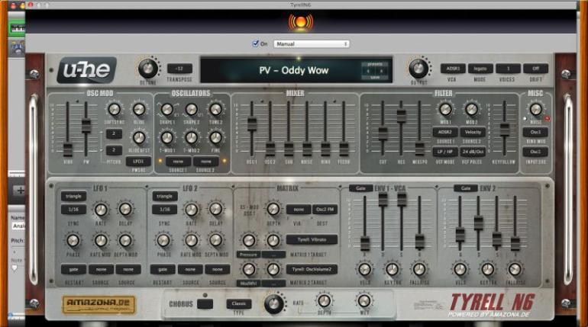Open oscillator Source 2 none selector
588x327 pixels.
206,162
